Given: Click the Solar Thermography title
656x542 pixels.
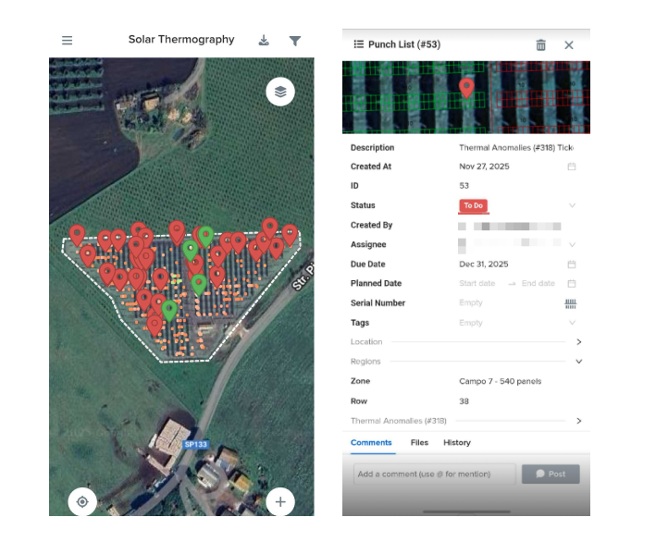Looking at the screenshot, I should (181, 40).
